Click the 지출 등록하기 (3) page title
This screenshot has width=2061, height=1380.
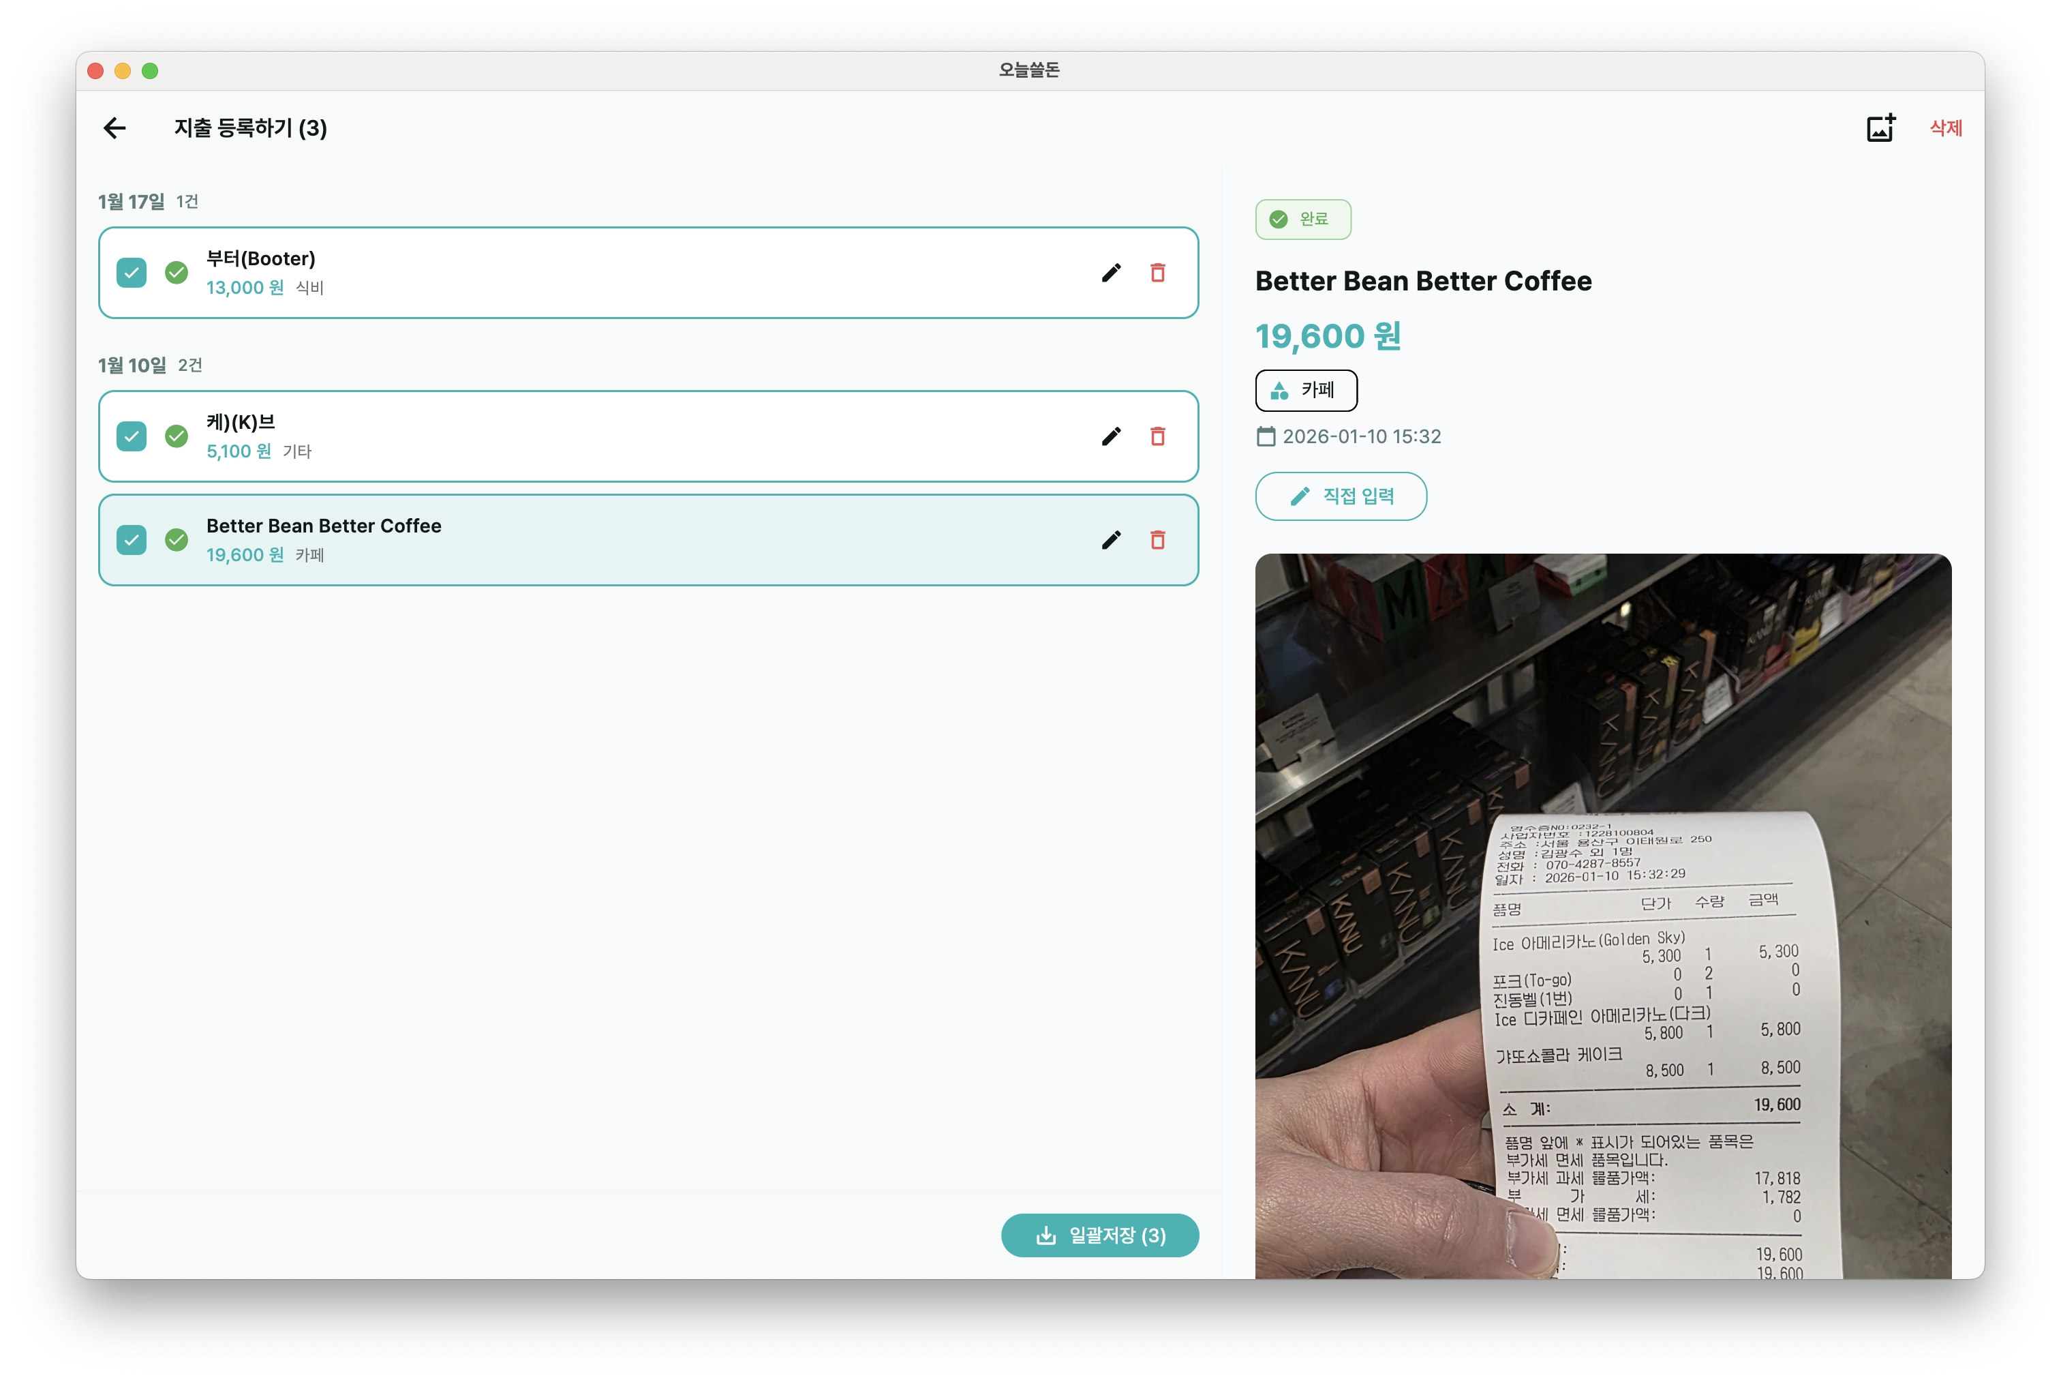click(x=251, y=128)
